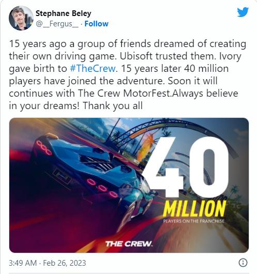The height and width of the screenshot is (274, 257).
Task: Open the @__Fergus__ handle link
Action: (57, 24)
